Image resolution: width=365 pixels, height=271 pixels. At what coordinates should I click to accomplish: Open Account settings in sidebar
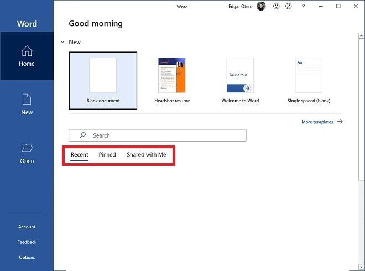pos(27,227)
